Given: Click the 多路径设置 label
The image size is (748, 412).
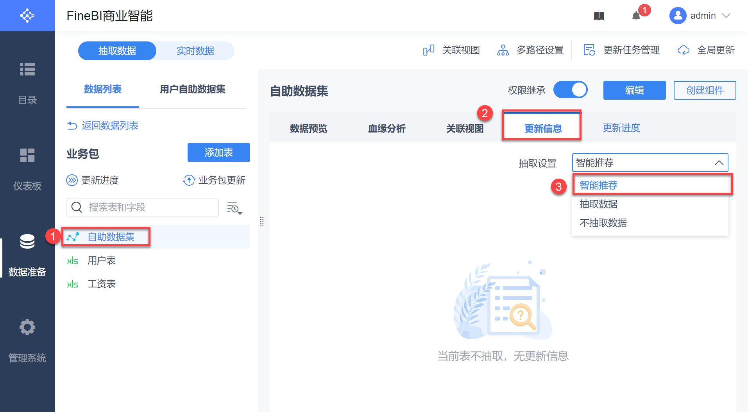Looking at the screenshot, I should click(x=540, y=50).
